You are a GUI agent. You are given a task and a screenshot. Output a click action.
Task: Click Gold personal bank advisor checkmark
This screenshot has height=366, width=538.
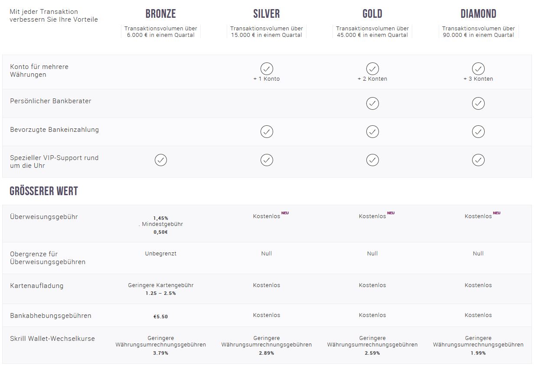[x=372, y=103]
